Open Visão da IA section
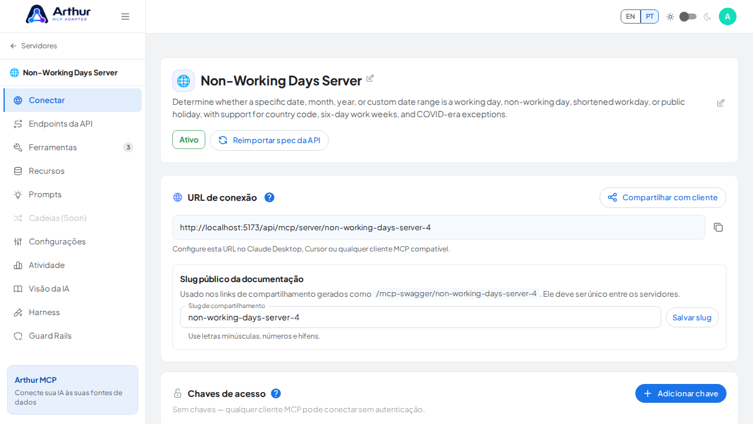Viewport: 753px width, 424px height. pos(72,289)
